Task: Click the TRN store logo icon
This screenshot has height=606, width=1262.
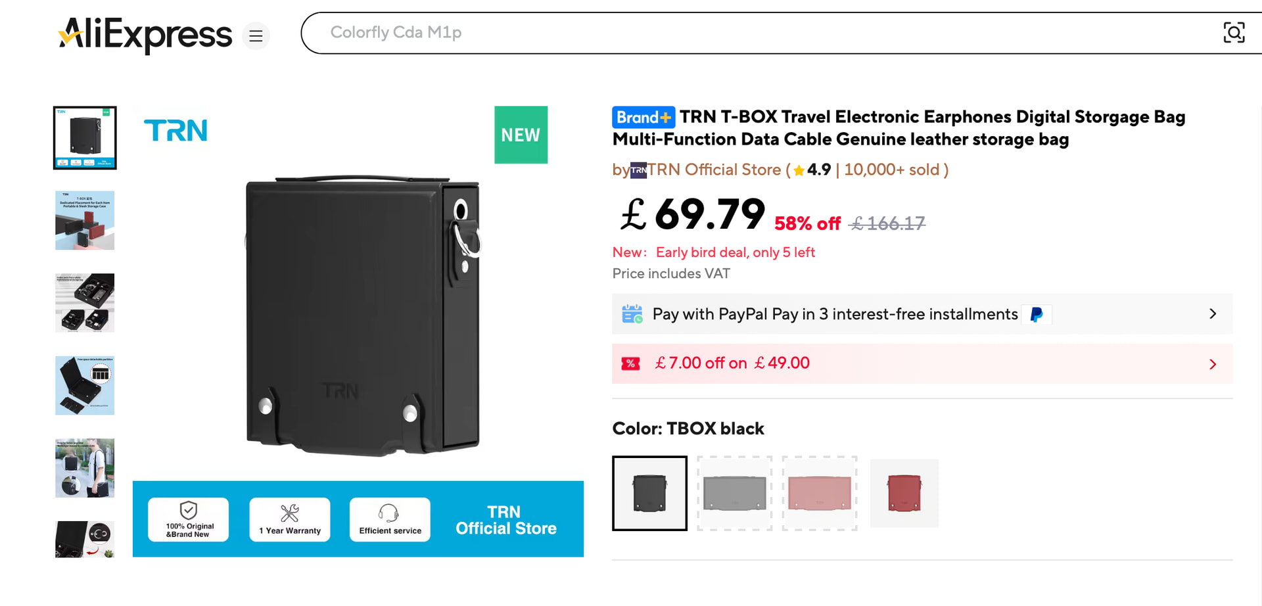Action: (x=638, y=170)
